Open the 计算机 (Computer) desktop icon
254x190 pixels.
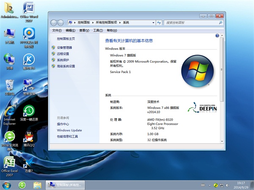point(10,36)
